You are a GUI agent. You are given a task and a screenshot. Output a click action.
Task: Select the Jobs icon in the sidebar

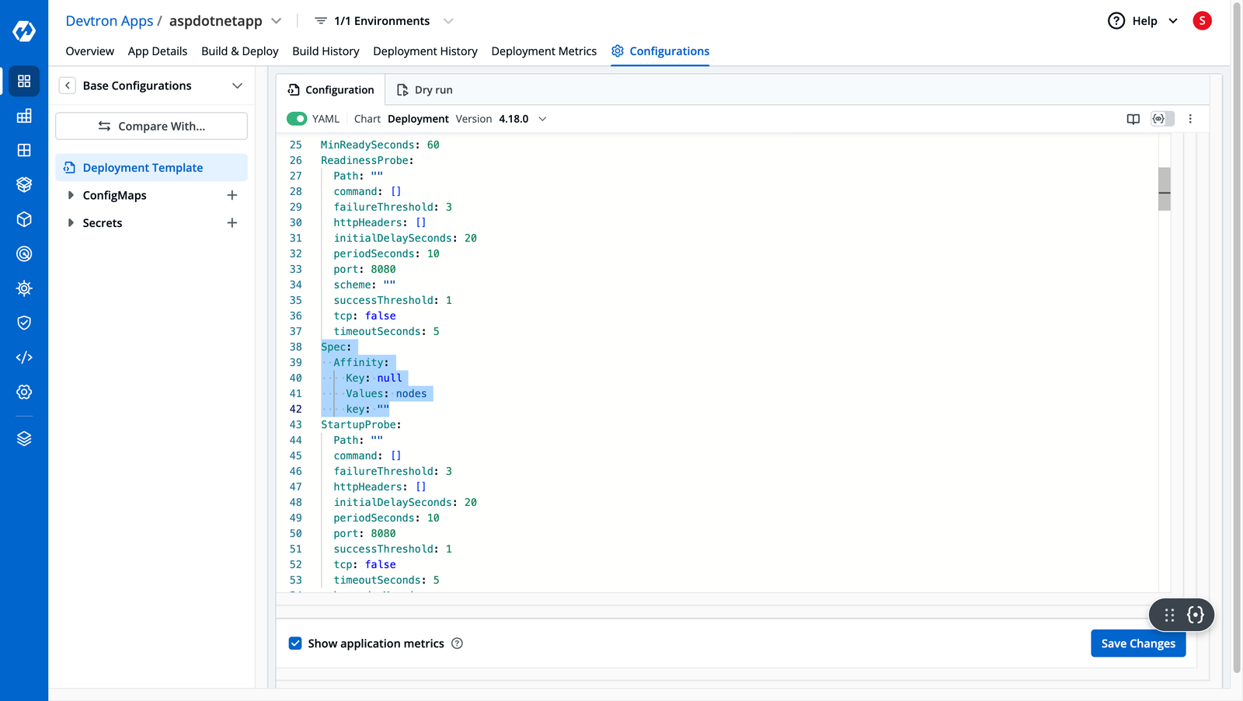(24, 115)
